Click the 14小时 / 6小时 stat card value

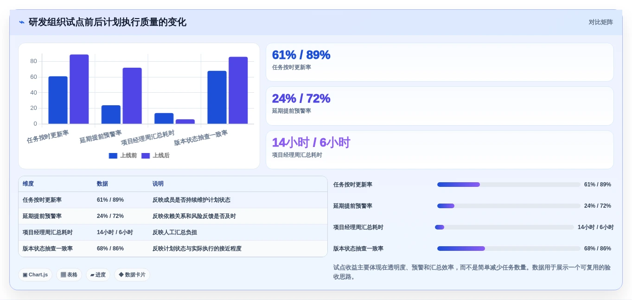pyautogui.click(x=311, y=142)
